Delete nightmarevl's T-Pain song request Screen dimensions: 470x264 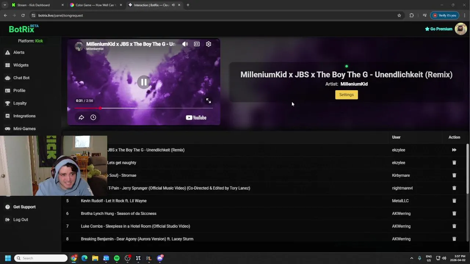click(x=454, y=188)
